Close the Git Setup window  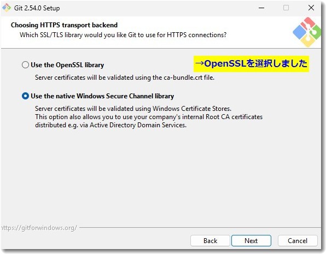click(311, 8)
